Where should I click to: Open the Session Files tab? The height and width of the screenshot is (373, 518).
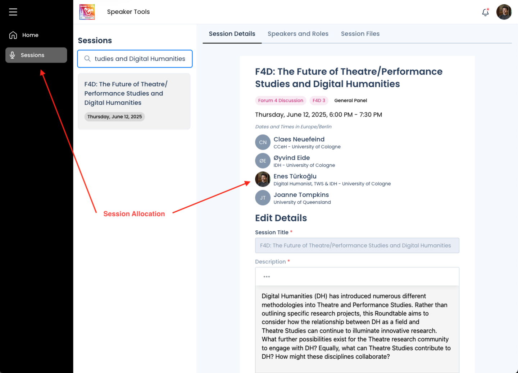[360, 34]
